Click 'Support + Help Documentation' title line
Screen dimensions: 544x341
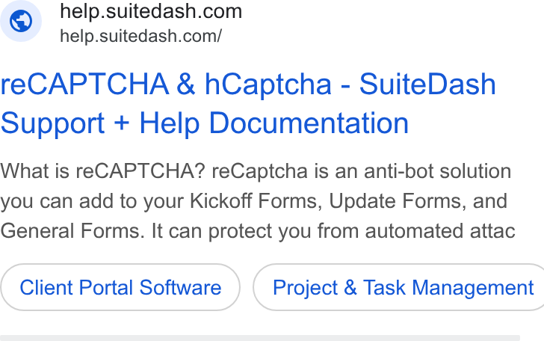[x=205, y=123]
